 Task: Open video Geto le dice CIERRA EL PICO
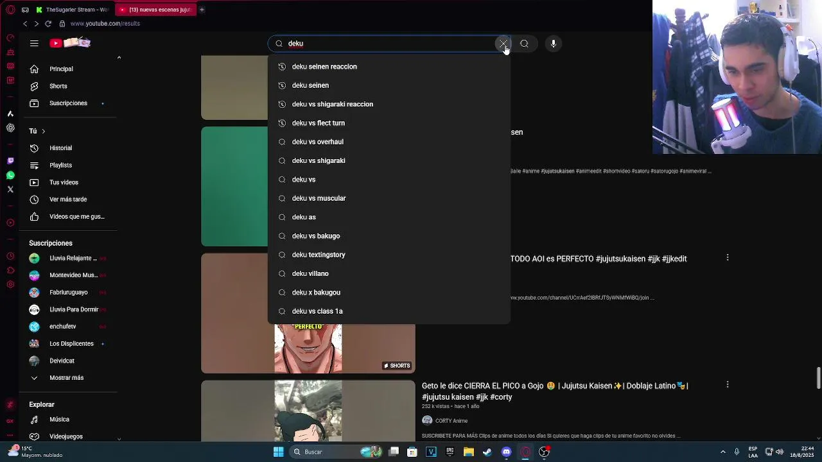555,391
